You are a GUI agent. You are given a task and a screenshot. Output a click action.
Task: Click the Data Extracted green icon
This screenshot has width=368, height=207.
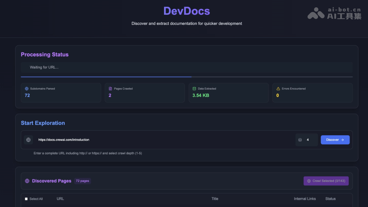point(194,88)
